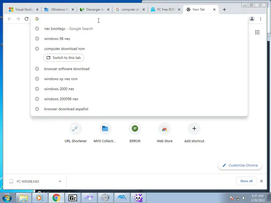
Task: Choose the 'windows xp nes rom' suggestion
Action: pos(139,79)
